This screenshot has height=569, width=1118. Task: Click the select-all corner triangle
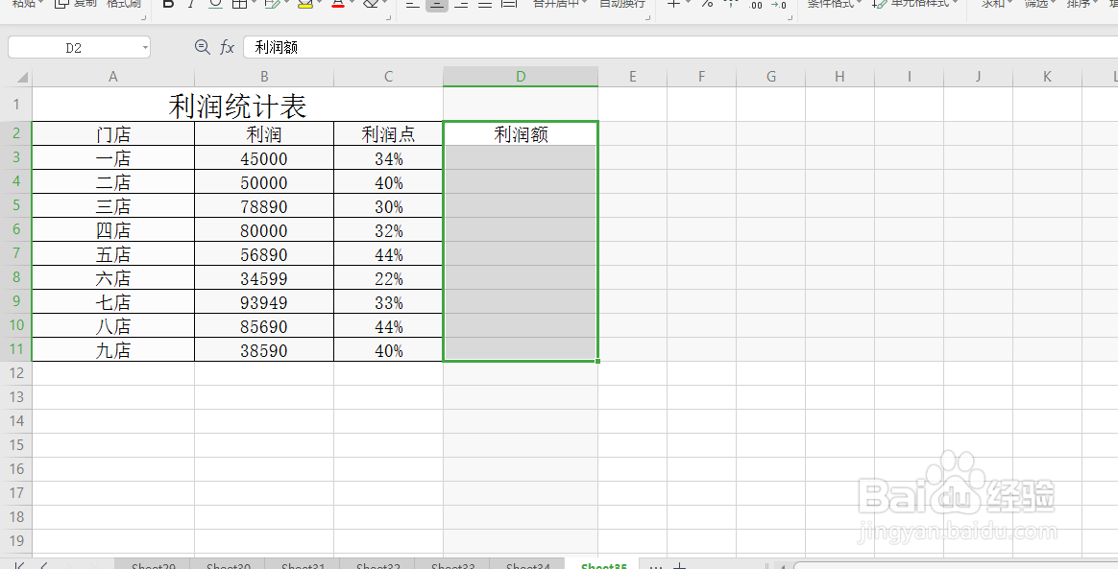(21, 77)
